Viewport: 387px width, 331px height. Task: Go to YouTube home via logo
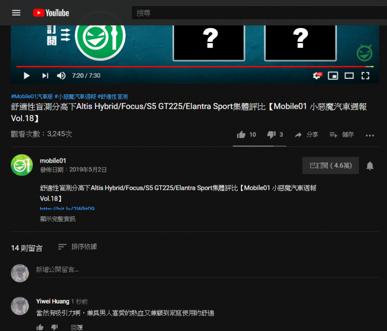point(51,13)
